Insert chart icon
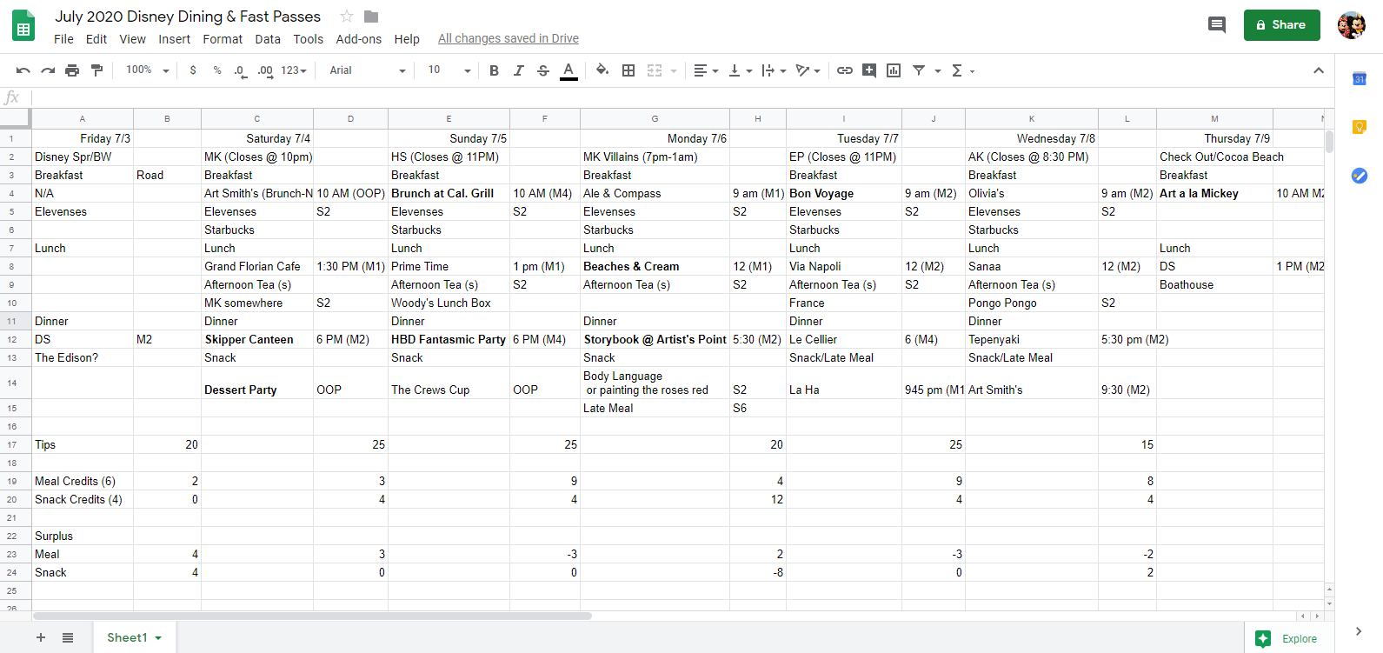1383x653 pixels. tap(894, 70)
